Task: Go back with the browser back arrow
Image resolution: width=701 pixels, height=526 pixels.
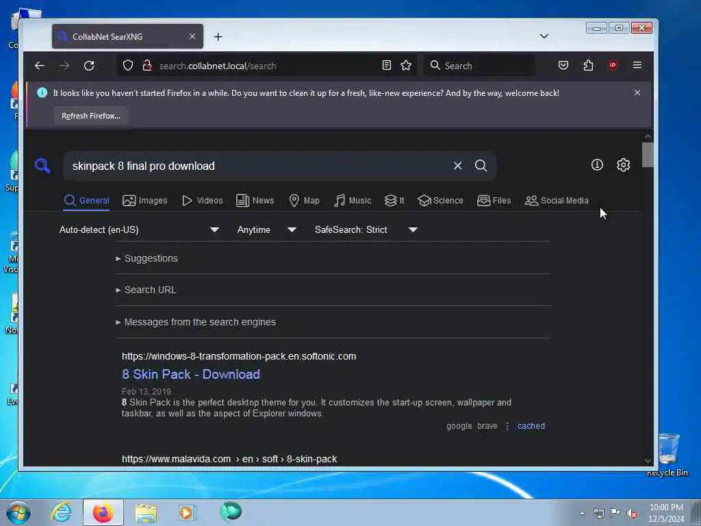Action: [x=39, y=66]
